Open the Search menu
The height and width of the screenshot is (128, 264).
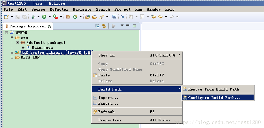103,10
